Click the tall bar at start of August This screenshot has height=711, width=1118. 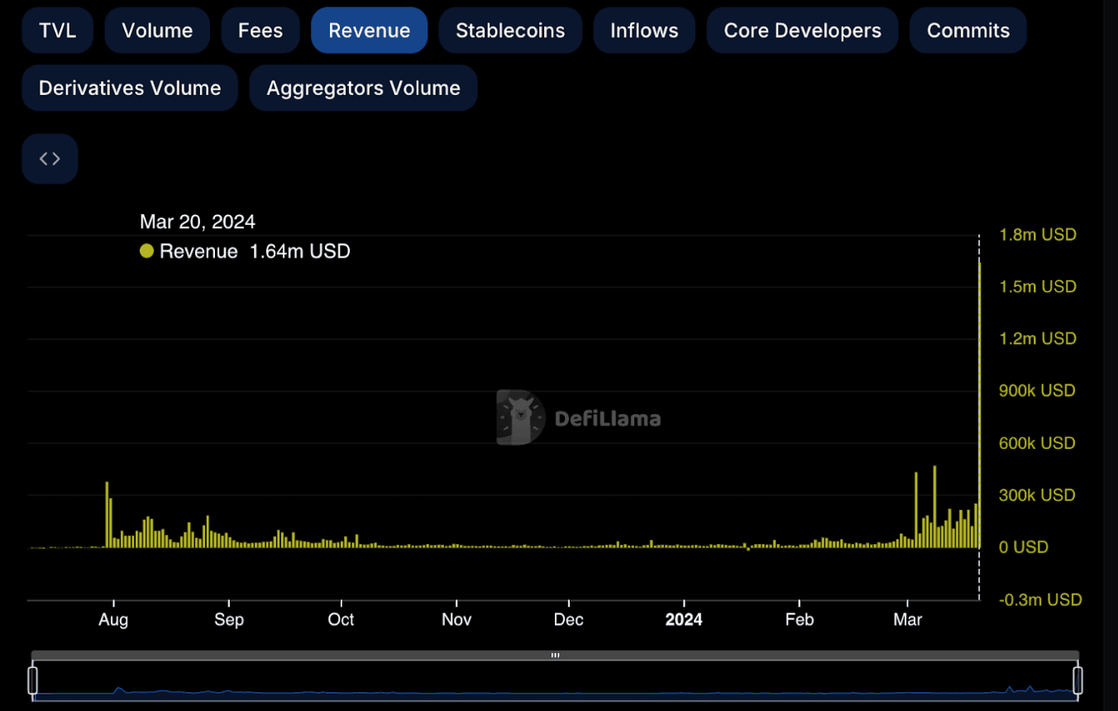(x=107, y=514)
